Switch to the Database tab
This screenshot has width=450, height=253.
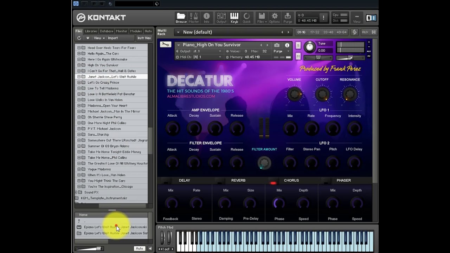pyautogui.click(x=107, y=31)
